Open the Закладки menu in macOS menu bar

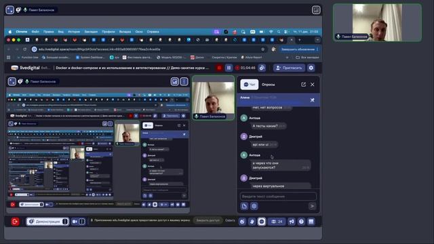coord(91,32)
